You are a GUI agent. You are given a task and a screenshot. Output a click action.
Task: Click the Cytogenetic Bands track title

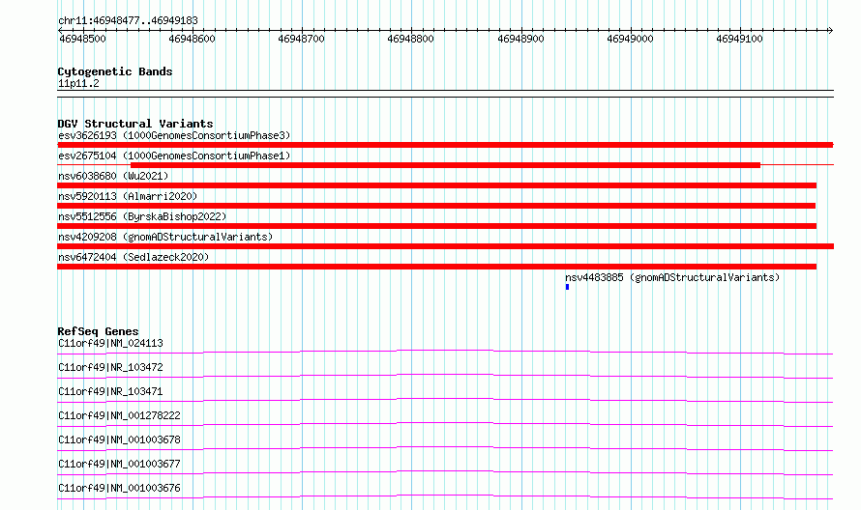(x=115, y=71)
